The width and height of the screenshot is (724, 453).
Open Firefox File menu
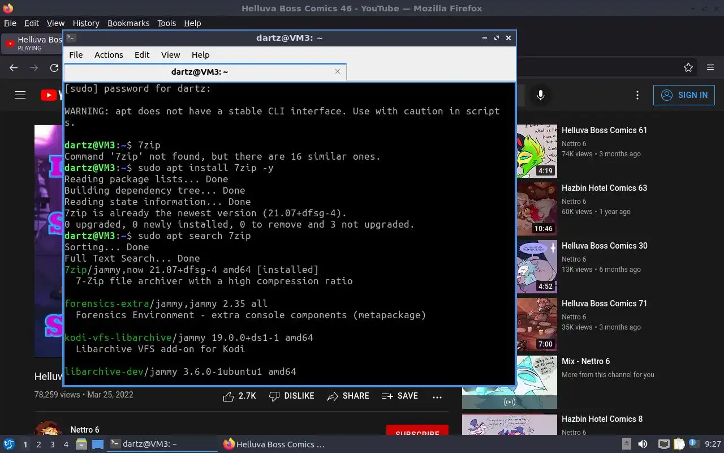(x=10, y=23)
